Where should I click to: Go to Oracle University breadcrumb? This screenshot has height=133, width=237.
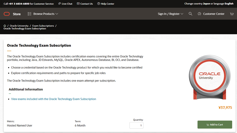click(19, 26)
